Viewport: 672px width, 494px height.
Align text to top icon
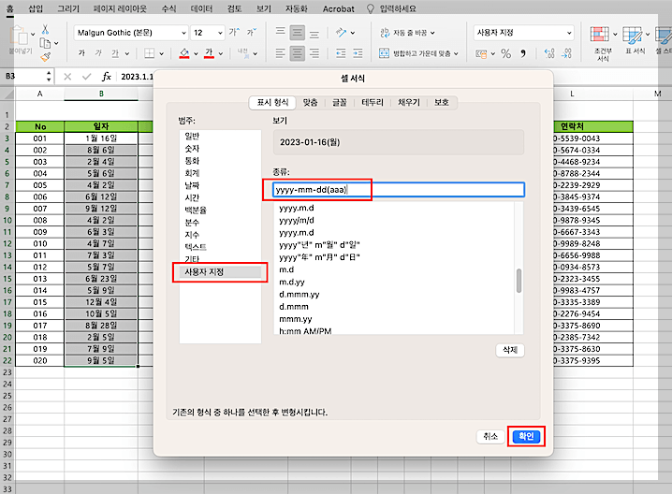280,32
